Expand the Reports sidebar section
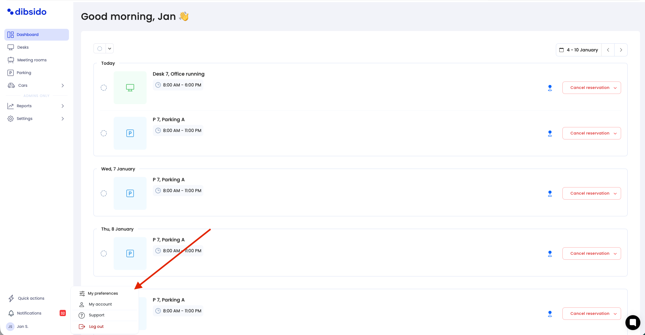The height and width of the screenshot is (335, 645). [63, 106]
